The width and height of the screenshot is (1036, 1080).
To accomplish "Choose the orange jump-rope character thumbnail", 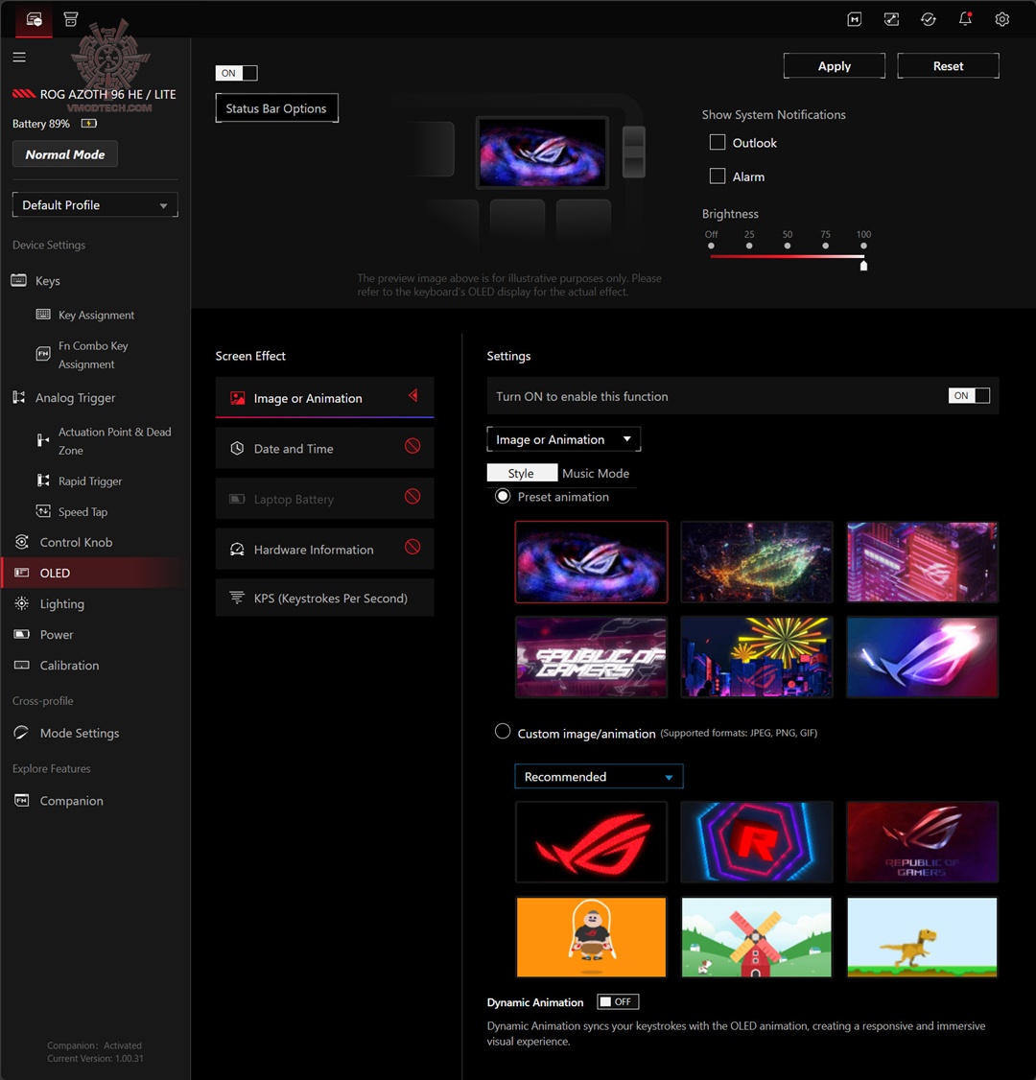I will [x=591, y=937].
